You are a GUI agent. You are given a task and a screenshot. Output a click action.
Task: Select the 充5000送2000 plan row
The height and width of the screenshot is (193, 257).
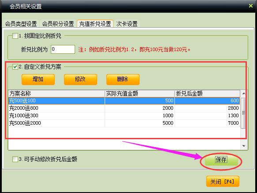pyautogui.click(x=124, y=123)
